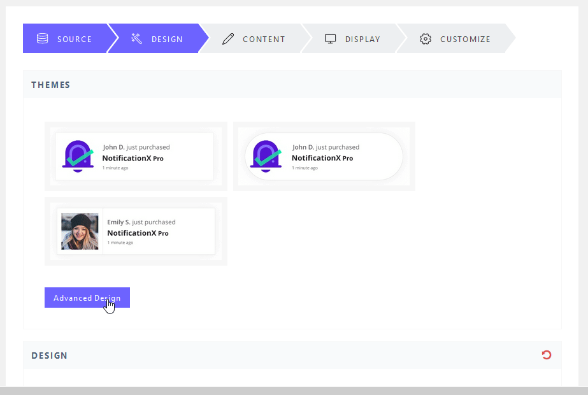Click the monitor icon on Display step
This screenshot has width=588, height=395.
pyautogui.click(x=330, y=39)
